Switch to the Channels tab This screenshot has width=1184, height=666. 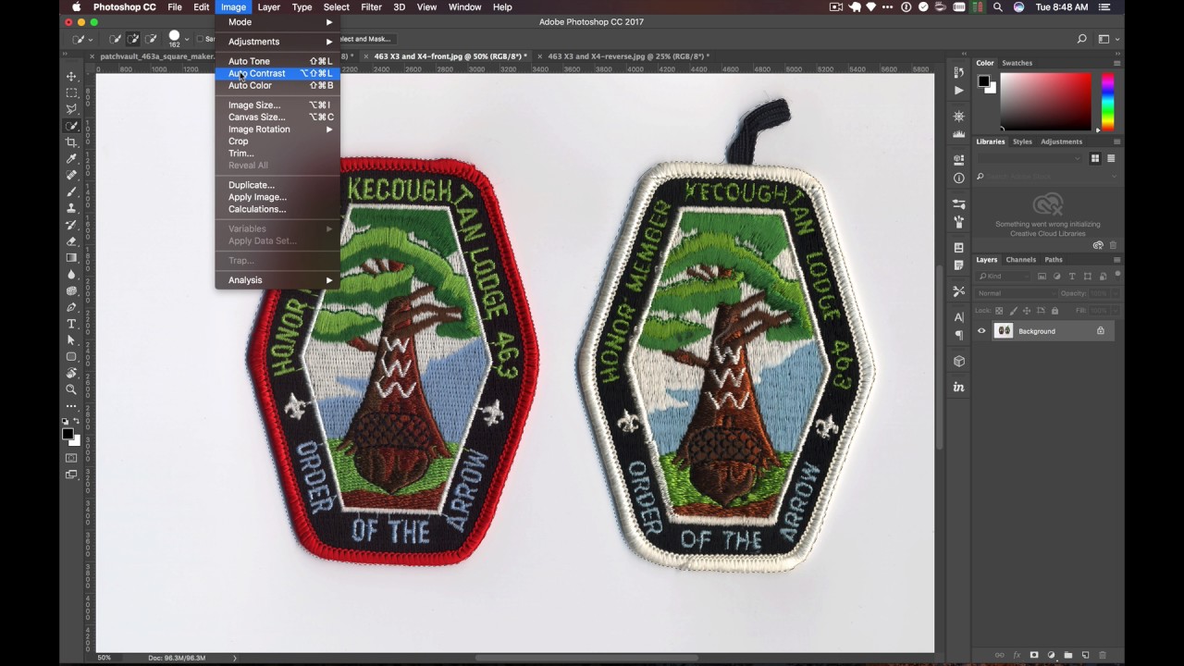click(x=1020, y=260)
